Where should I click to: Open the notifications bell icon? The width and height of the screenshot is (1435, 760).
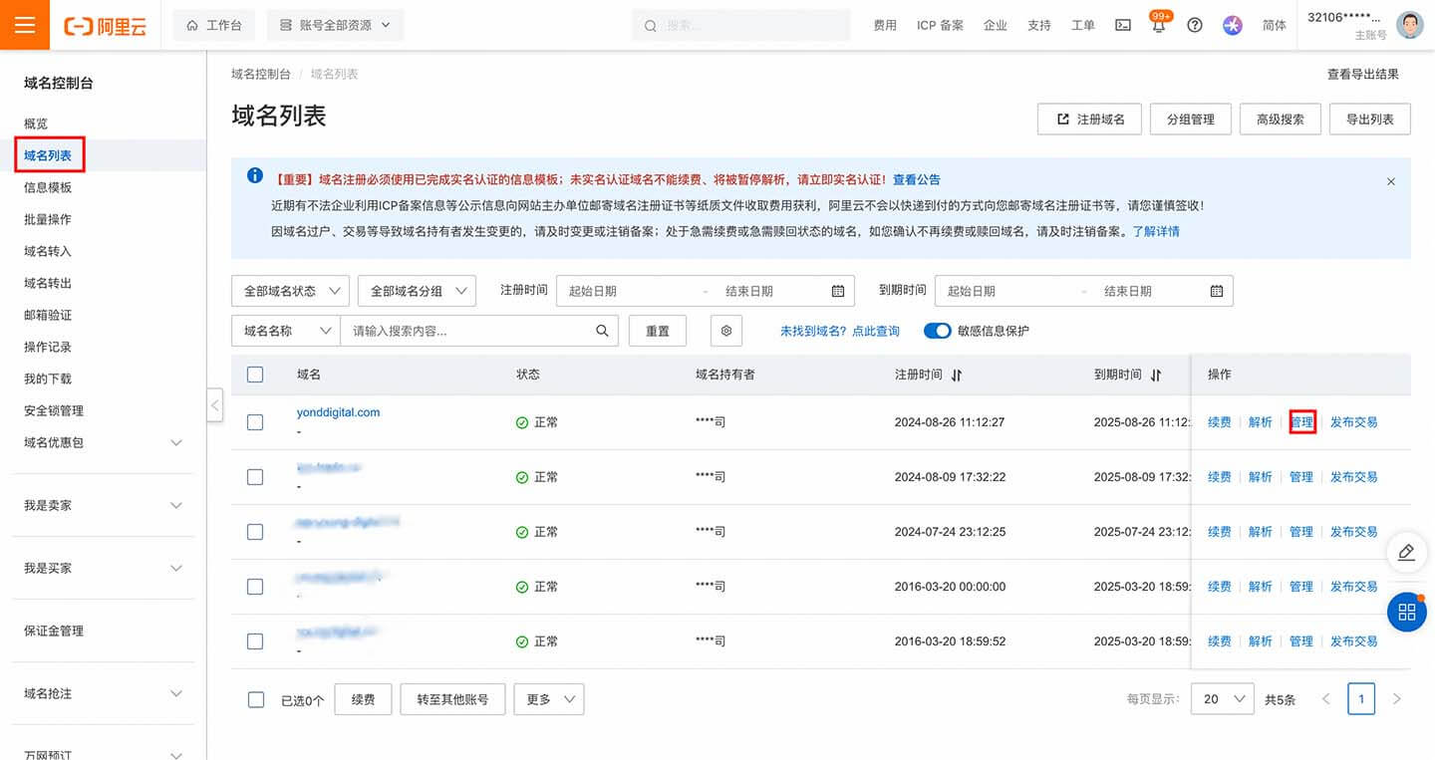[1158, 27]
